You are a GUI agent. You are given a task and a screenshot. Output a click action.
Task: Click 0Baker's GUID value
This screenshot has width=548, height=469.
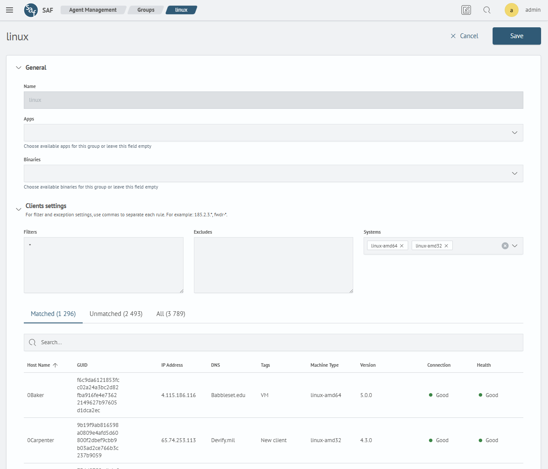tap(98, 395)
